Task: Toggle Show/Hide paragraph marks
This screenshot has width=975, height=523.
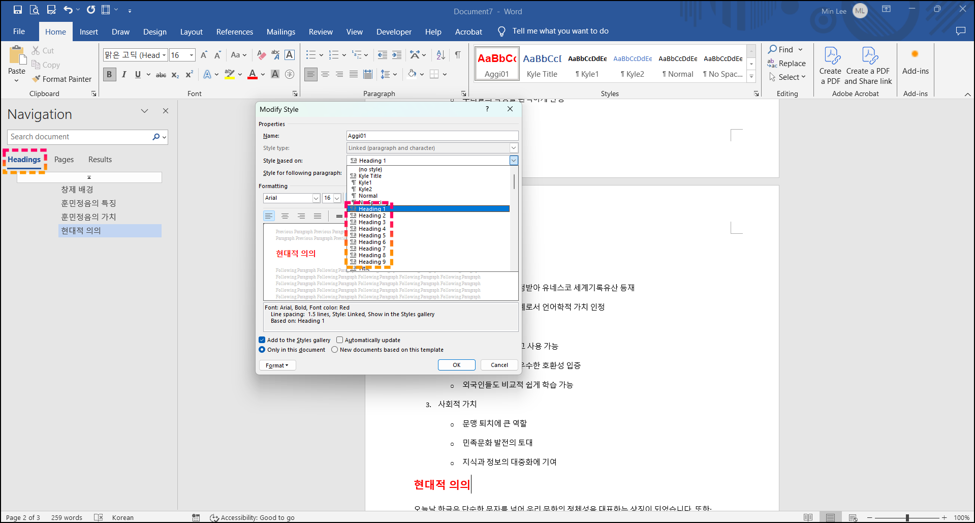Action: pos(458,55)
